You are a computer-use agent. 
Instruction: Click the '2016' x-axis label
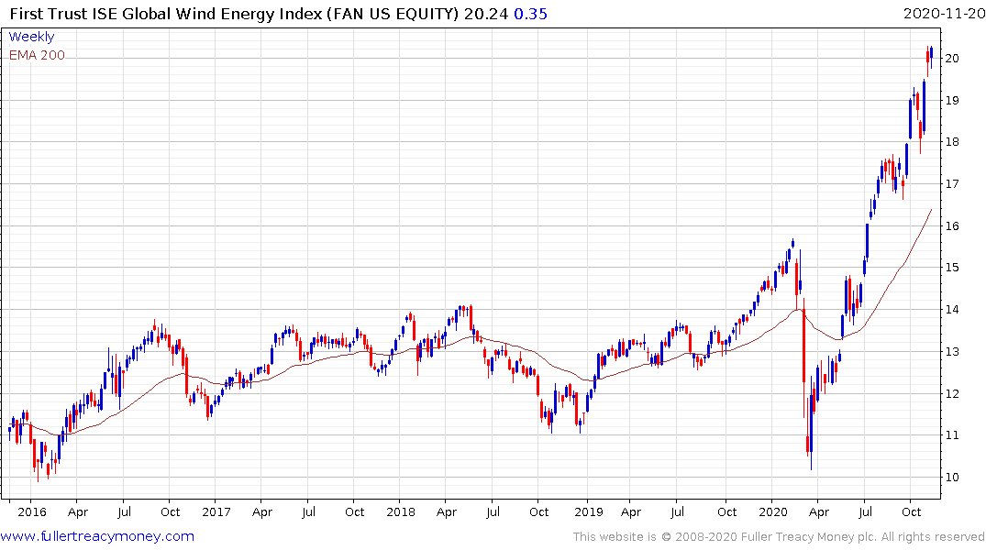click(31, 511)
